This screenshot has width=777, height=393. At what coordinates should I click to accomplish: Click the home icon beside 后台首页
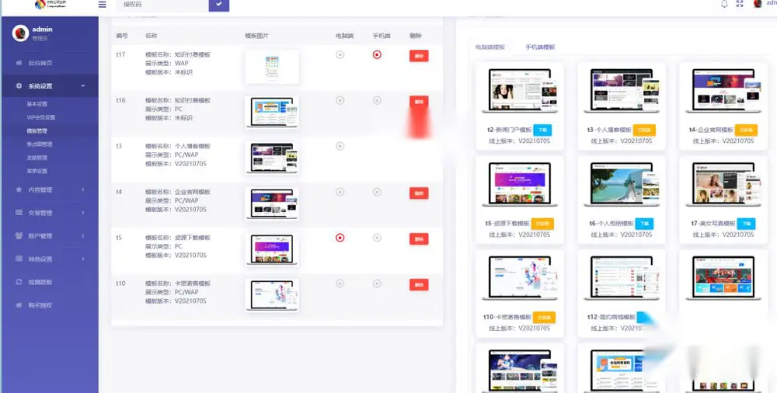(x=19, y=63)
